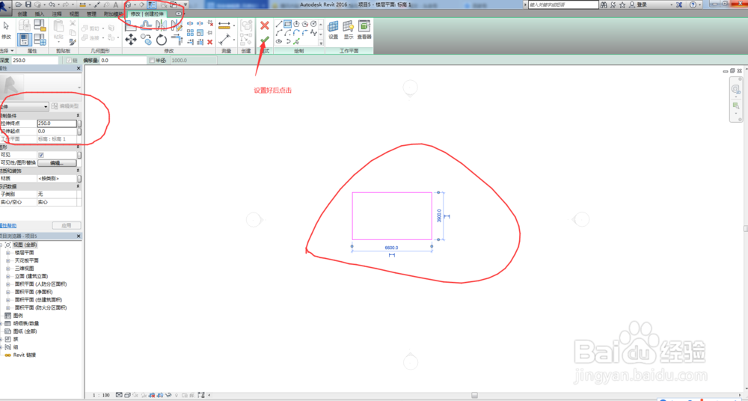Toggle the 半径 Radius checkbox
Image resolution: width=748 pixels, height=401 pixels.
[152, 61]
